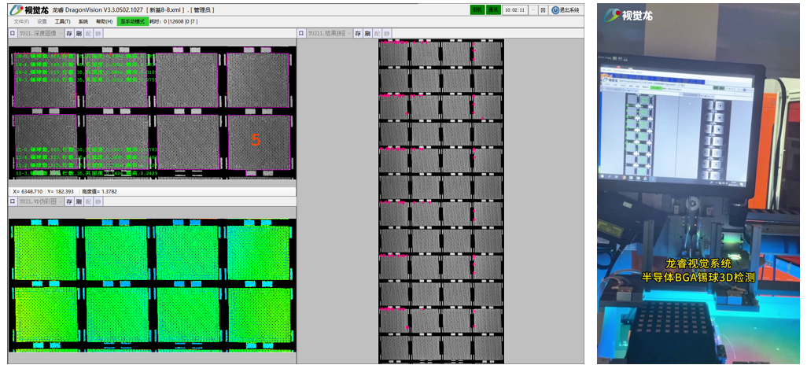Click the 存 save icon in depth image panel
This screenshot has width=807, height=376.
tap(69, 34)
